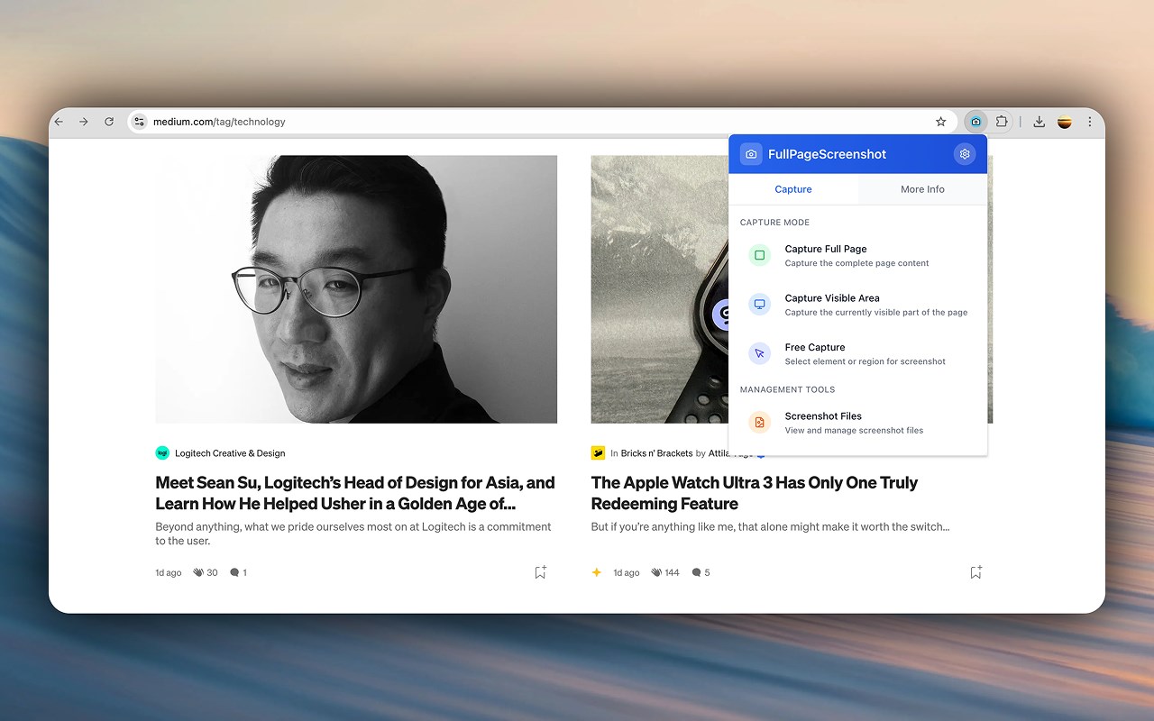
Task: Open the Bricks n' Brackets publication link
Action: coord(656,453)
